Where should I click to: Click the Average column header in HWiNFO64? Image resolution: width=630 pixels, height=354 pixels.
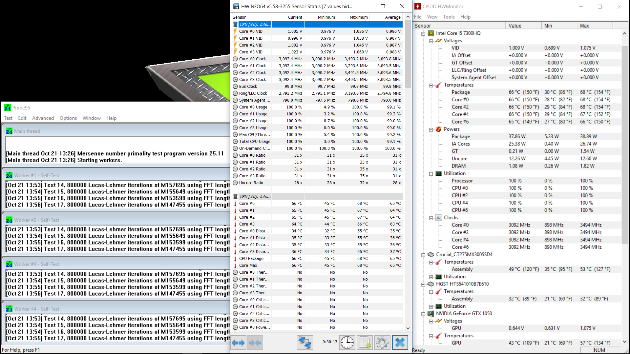[386, 17]
